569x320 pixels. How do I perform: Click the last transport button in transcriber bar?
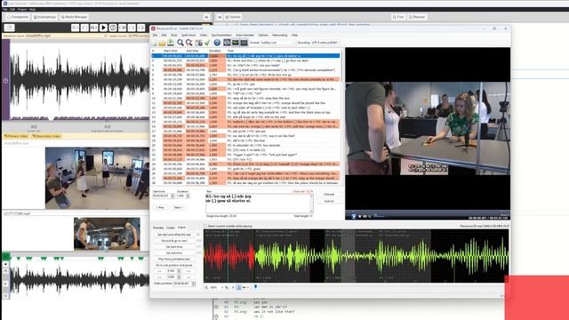(141, 28)
